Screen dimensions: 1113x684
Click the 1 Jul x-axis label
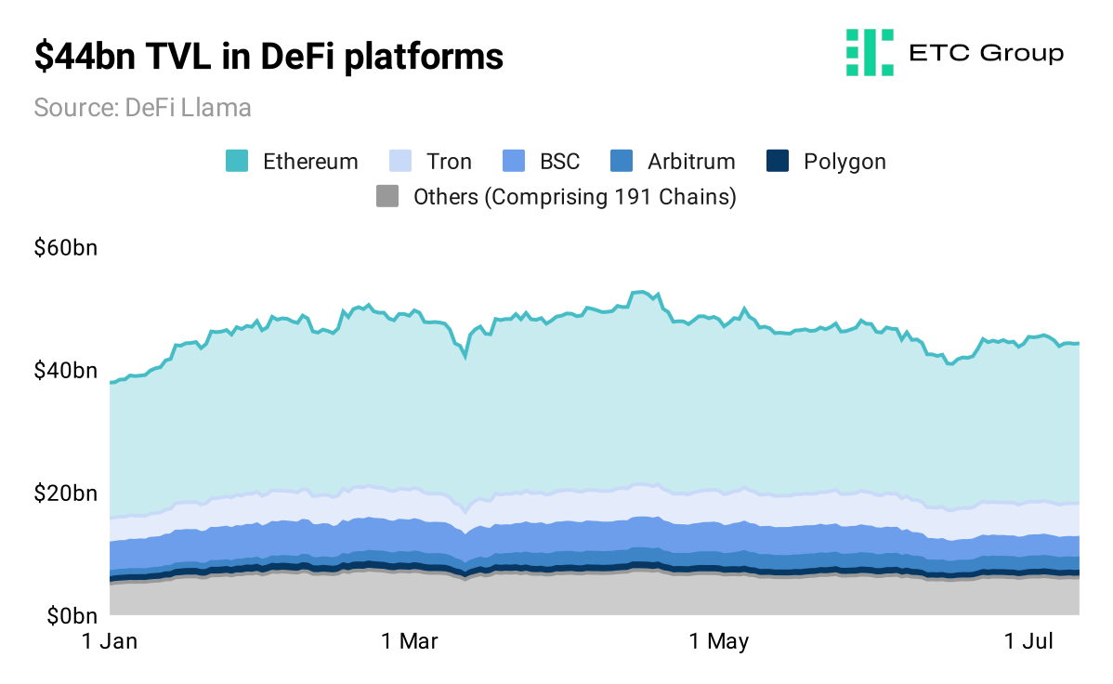[1028, 641]
